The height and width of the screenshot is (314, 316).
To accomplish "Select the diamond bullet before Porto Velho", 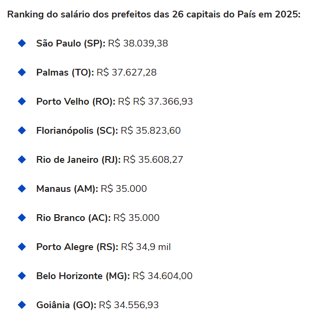I will coord(22,101).
